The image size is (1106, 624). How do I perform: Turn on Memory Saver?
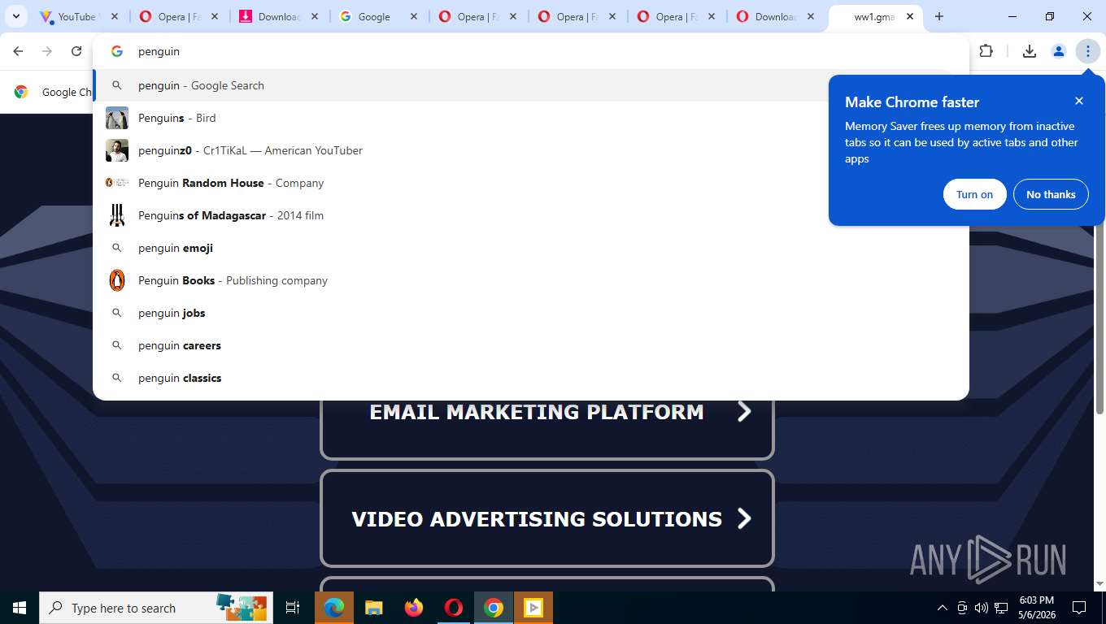(x=974, y=194)
